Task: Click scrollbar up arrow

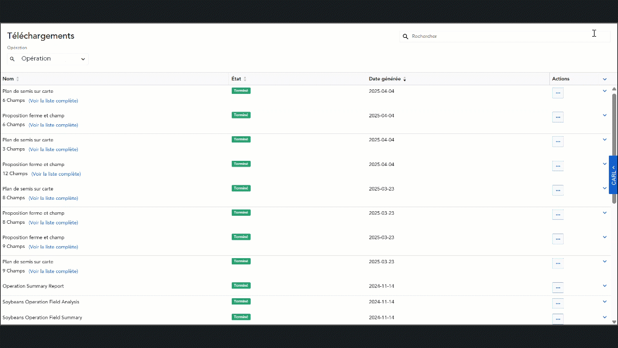Action: coord(614,89)
